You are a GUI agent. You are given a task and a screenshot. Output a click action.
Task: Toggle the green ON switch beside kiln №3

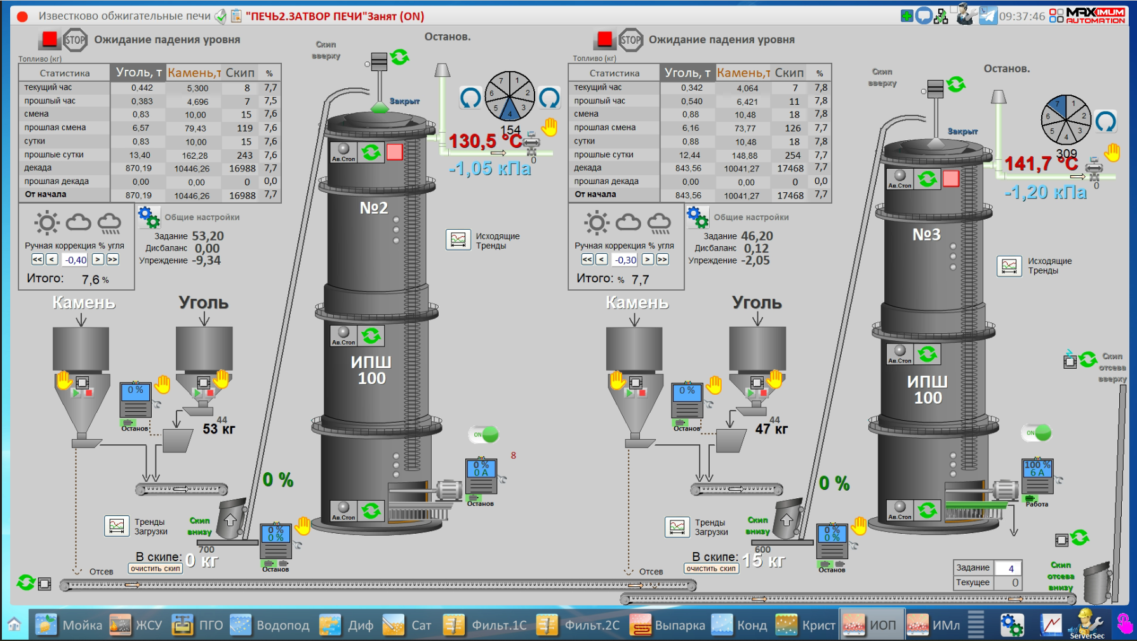pyautogui.click(x=1036, y=433)
